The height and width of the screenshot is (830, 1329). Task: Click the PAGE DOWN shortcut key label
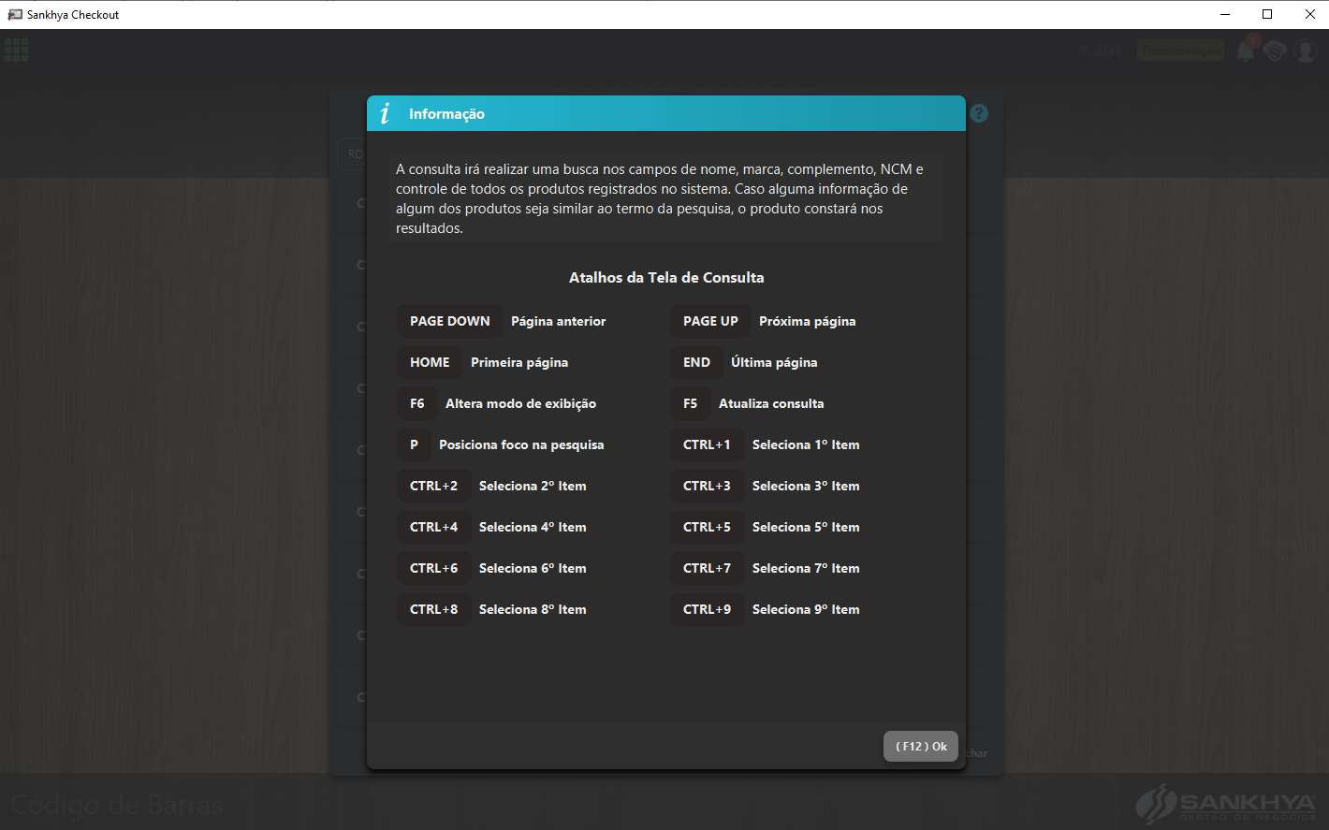pos(450,321)
